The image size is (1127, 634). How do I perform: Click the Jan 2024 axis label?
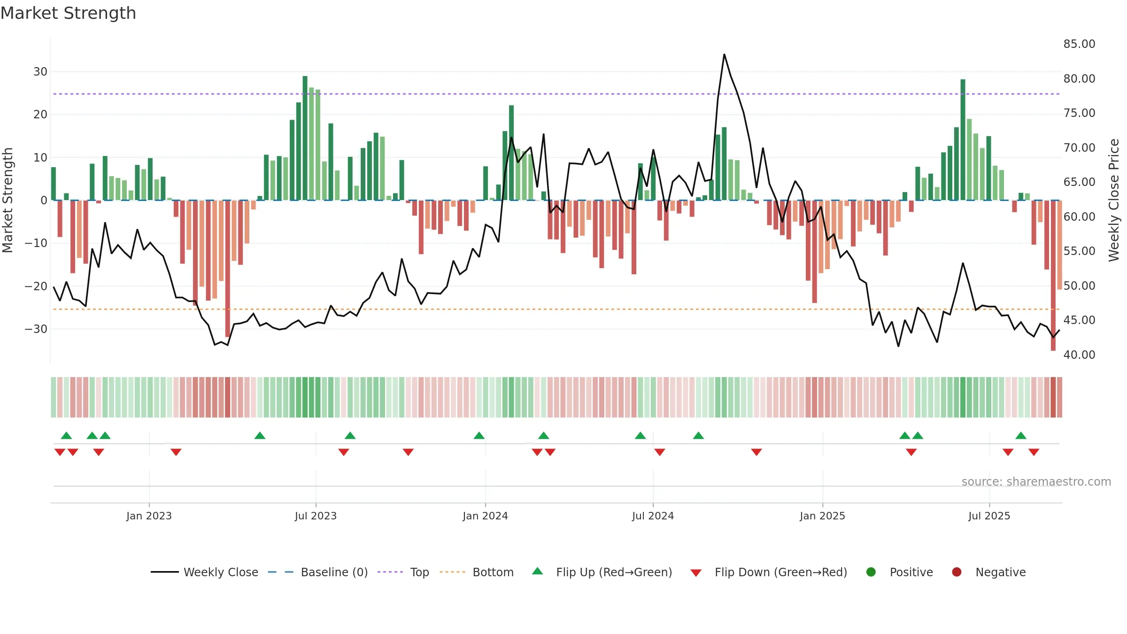pyautogui.click(x=485, y=516)
